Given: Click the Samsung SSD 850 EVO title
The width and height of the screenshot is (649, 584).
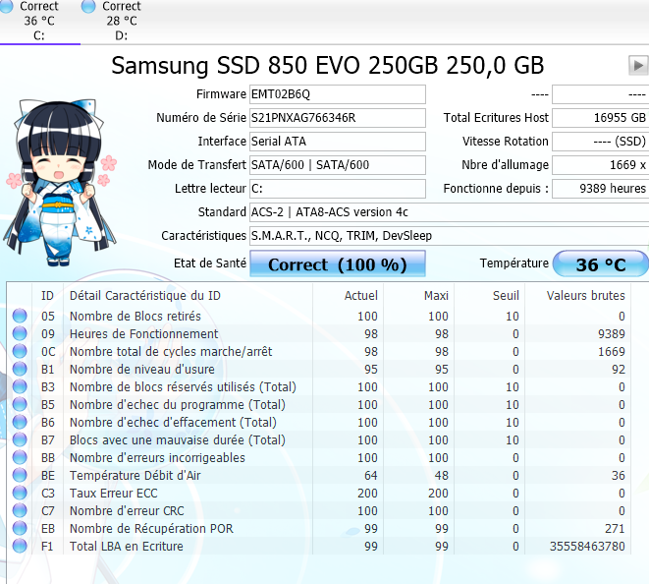Looking at the screenshot, I should click(327, 66).
